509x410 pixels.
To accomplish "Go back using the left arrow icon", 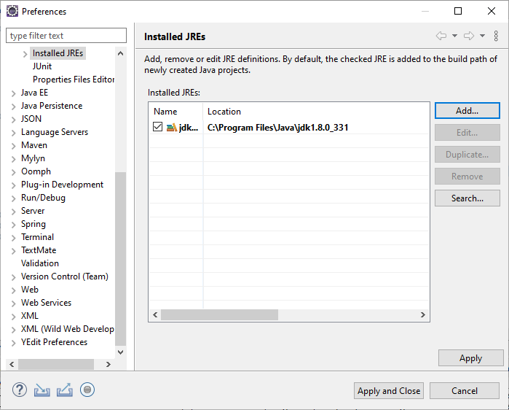I will tap(441, 36).
